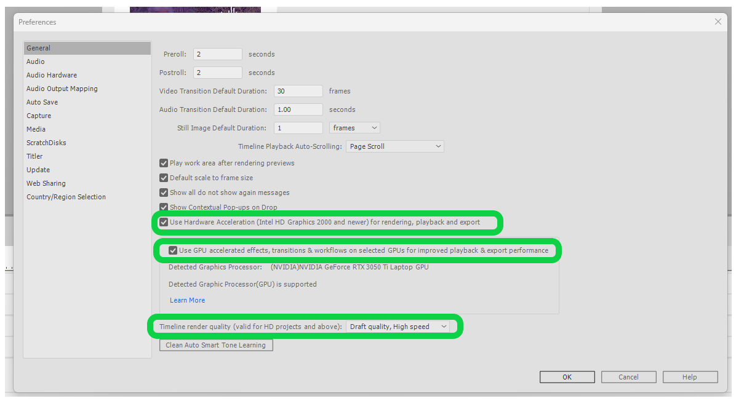This screenshot has width=744, height=401.
Task: Open the Titler settings section
Action: (34, 156)
